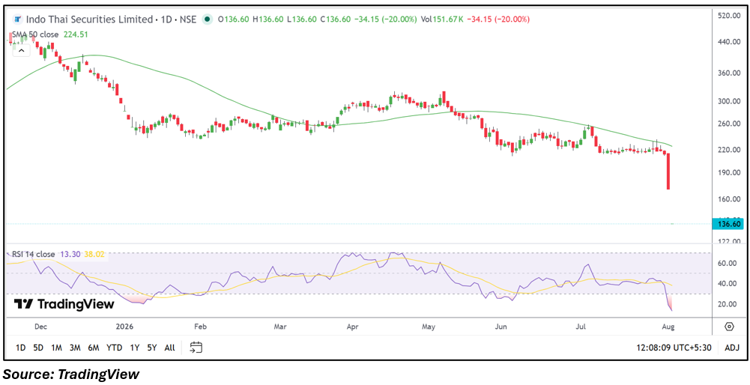Open chart settings gear icon

click(x=729, y=327)
